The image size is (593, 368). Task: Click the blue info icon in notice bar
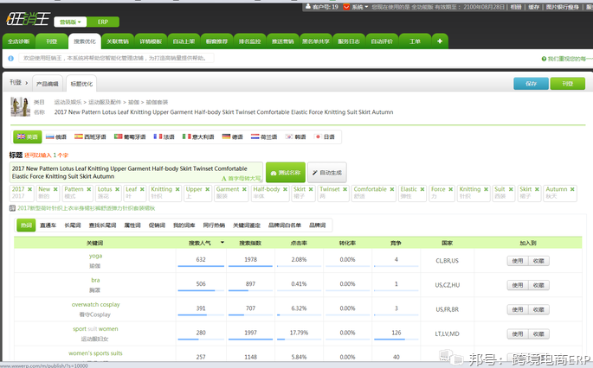pos(10,59)
